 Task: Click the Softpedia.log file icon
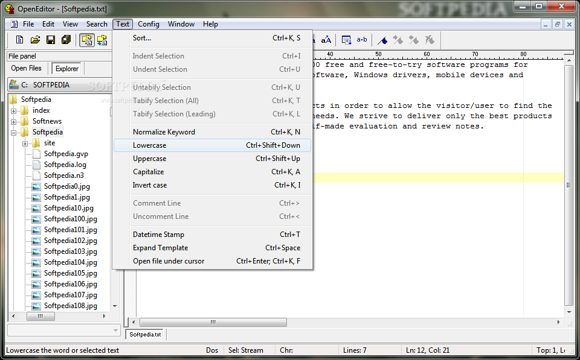pos(36,165)
